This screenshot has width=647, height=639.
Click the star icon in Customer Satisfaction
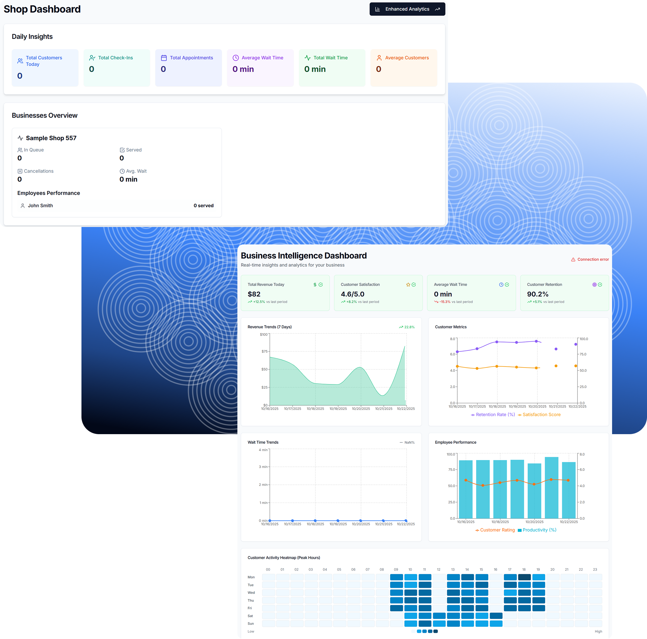click(x=408, y=285)
